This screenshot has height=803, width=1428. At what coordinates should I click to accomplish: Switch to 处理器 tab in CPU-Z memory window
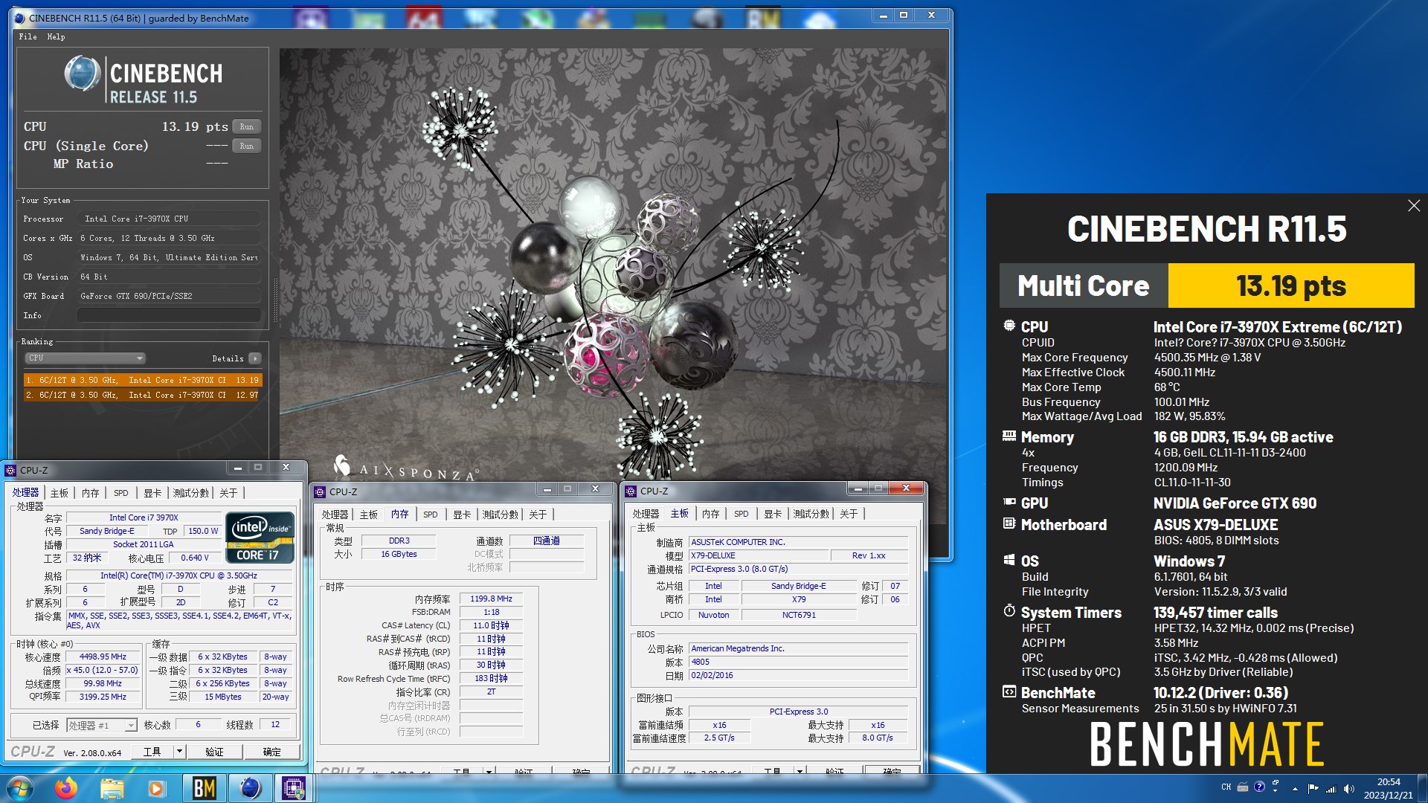(335, 515)
